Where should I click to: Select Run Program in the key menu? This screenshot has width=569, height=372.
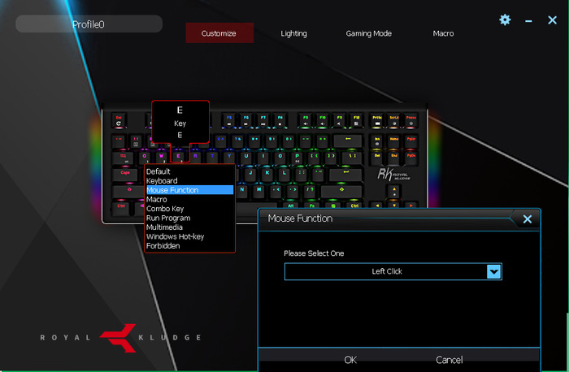168,218
